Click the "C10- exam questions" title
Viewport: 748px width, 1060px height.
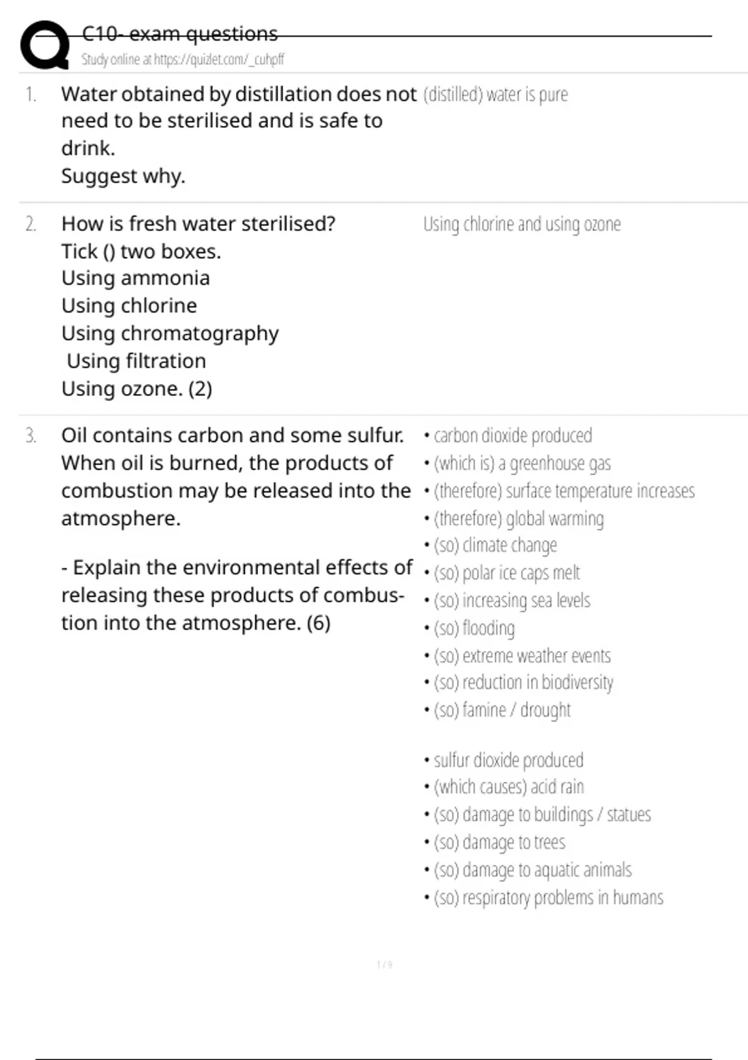click(x=180, y=34)
